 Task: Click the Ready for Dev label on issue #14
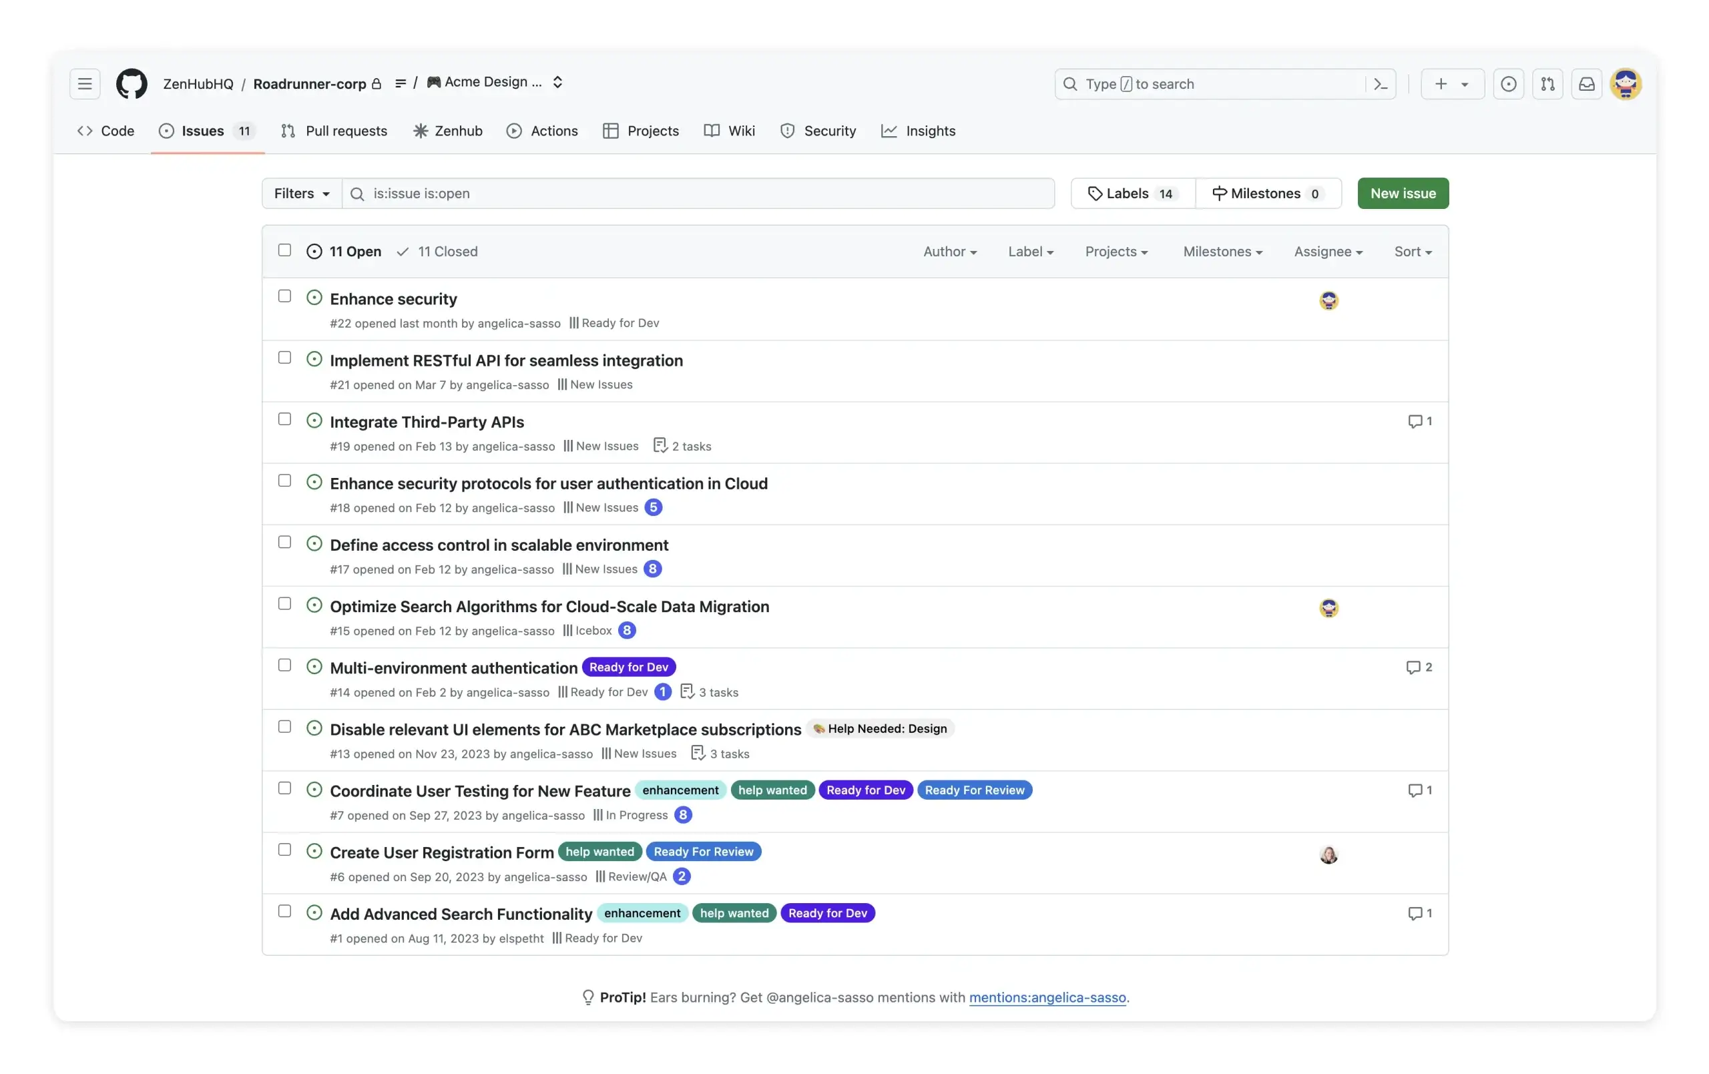pos(629,667)
